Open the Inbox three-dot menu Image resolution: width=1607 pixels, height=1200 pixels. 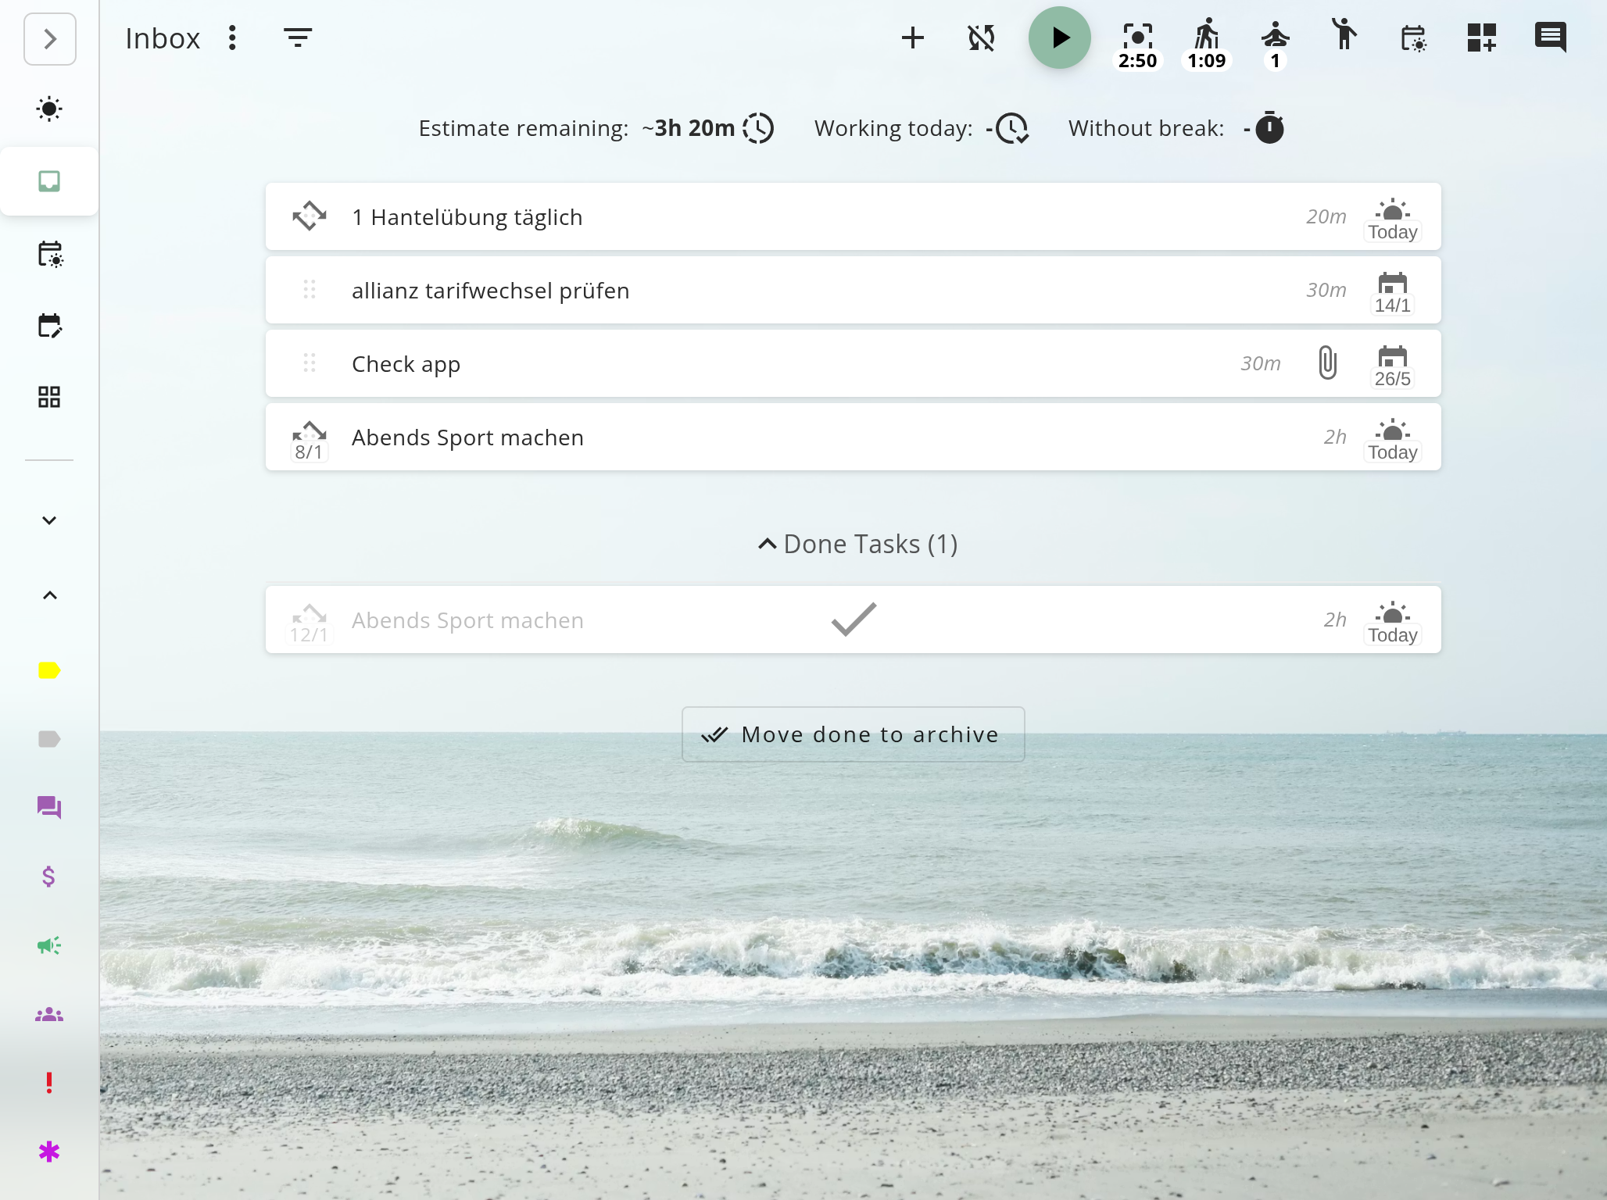231,37
